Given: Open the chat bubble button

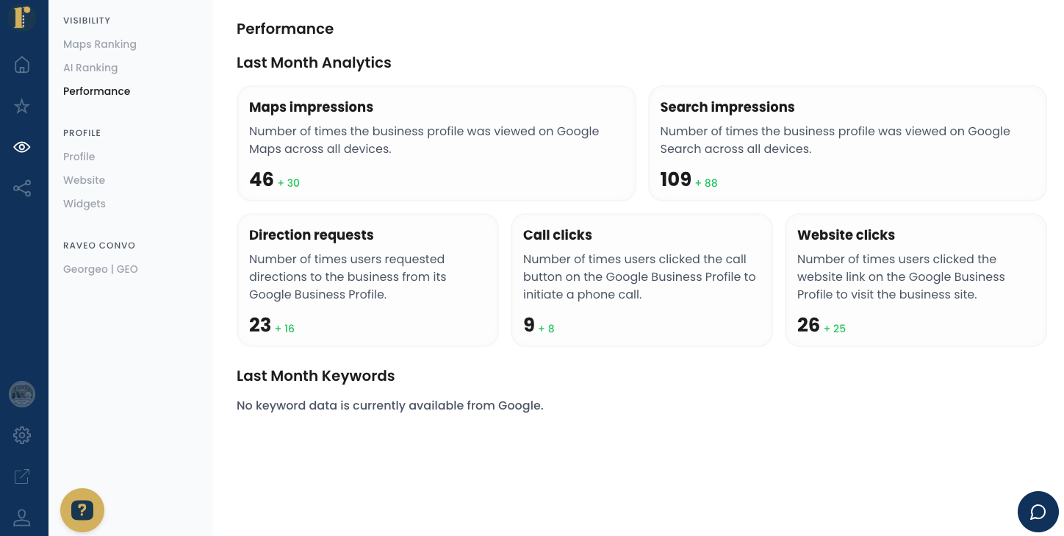Looking at the screenshot, I should (x=1038, y=512).
